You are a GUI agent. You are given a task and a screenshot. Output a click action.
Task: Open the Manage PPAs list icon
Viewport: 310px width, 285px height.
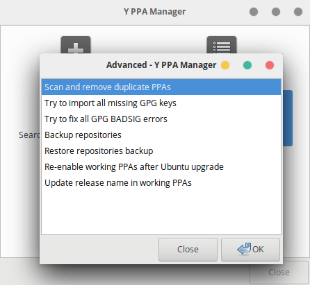tap(222, 45)
